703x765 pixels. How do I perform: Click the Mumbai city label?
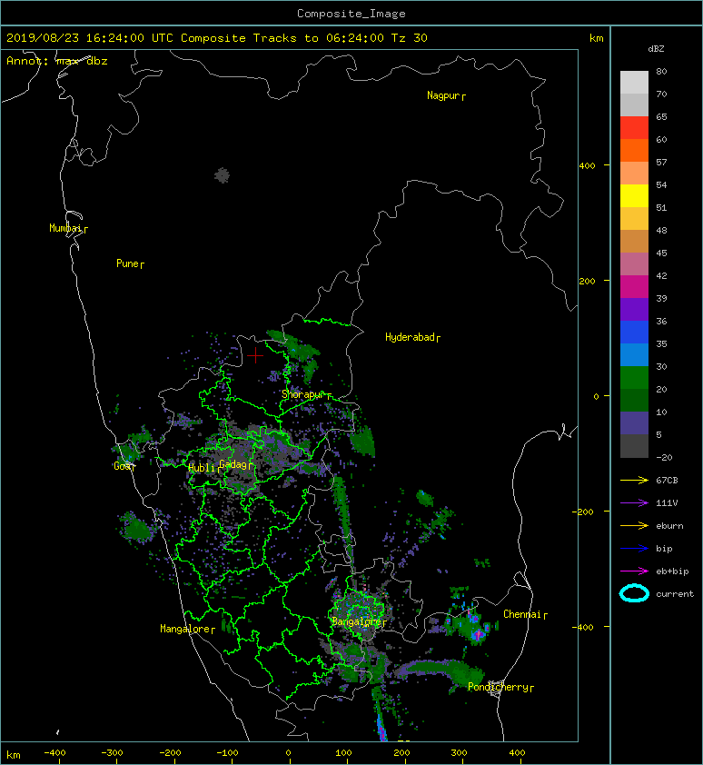tap(65, 228)
